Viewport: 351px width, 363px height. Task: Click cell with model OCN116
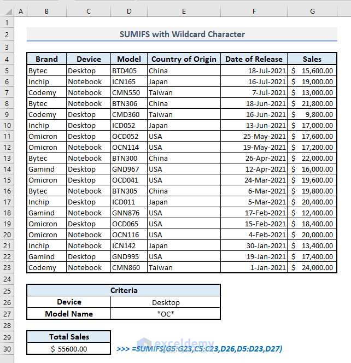pyautogui.click(x=129, y=235)
